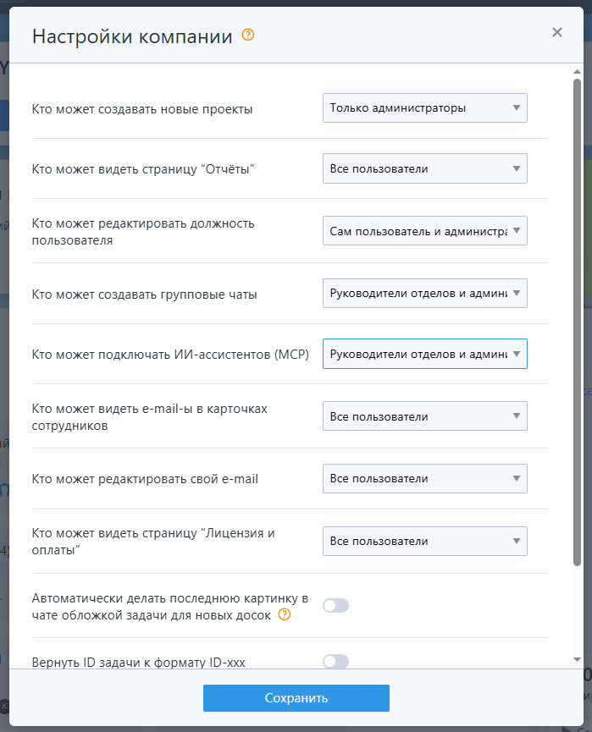Image resolution: width=592 pixels, height=732 pixels.
Task: Toggle auto cover image for new boards
Action: pyautogui.click(x=336, y=606)
